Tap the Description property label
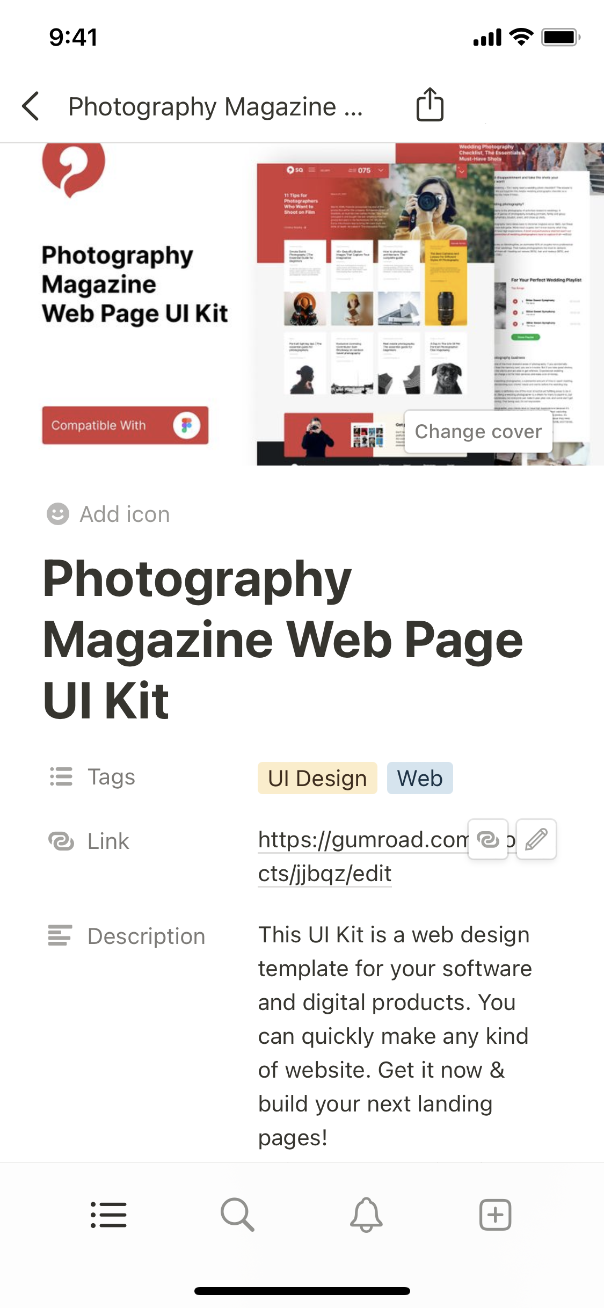This screenshot has width=604, height=1308. 146,936
